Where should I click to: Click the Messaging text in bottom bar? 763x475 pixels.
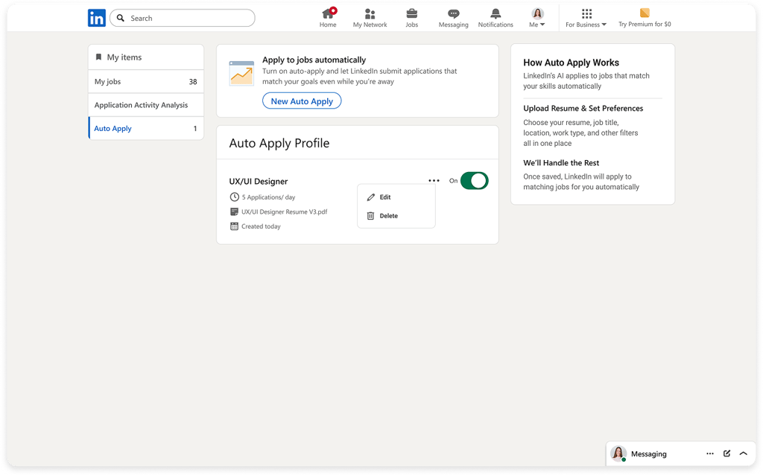(649, 453)
